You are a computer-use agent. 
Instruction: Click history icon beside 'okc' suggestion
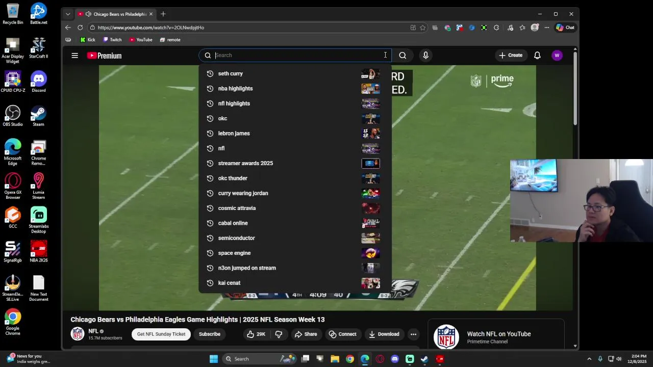pyautogui.click(x=210, y=118)
